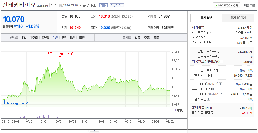Click the 상한가 13,090 text
This screenshot has height=133, width=258.
(122, 16)
